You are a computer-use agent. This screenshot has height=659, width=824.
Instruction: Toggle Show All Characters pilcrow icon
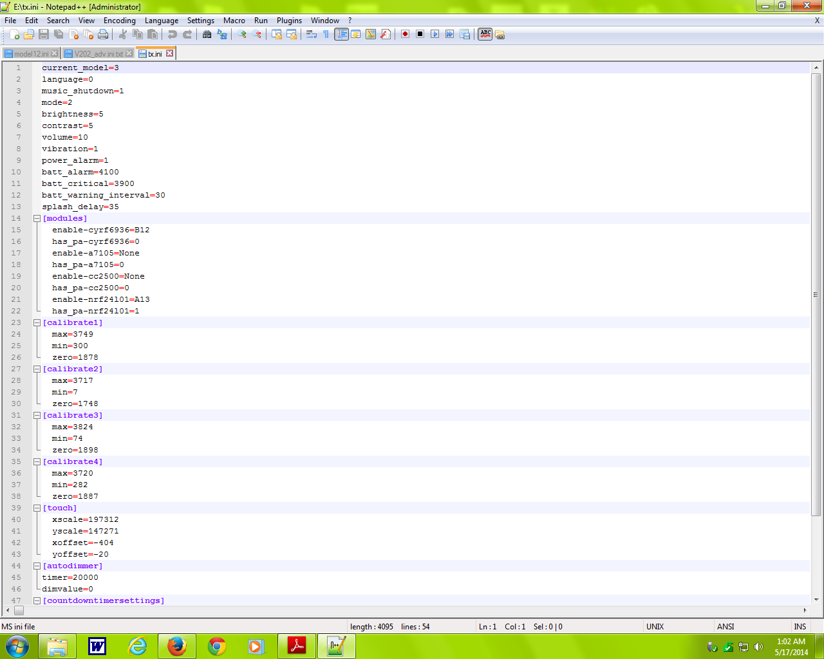point(326,34)
